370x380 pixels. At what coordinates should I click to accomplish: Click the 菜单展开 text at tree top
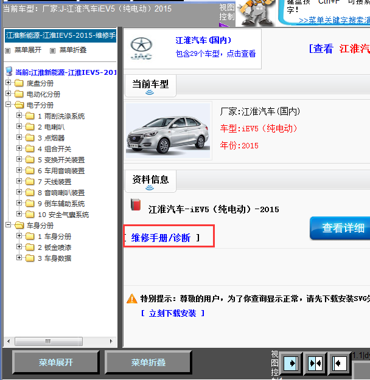[28, 50]
